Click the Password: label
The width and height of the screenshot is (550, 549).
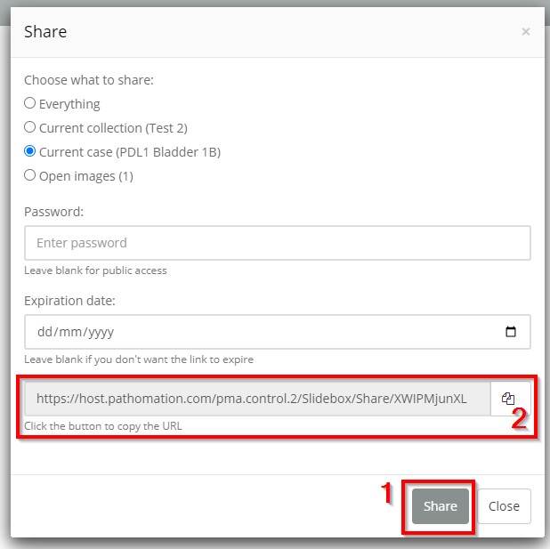[54, 212]
